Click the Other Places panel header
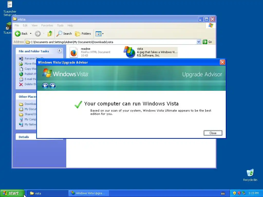This screenshot has height=197, width=263. [26, 97]
